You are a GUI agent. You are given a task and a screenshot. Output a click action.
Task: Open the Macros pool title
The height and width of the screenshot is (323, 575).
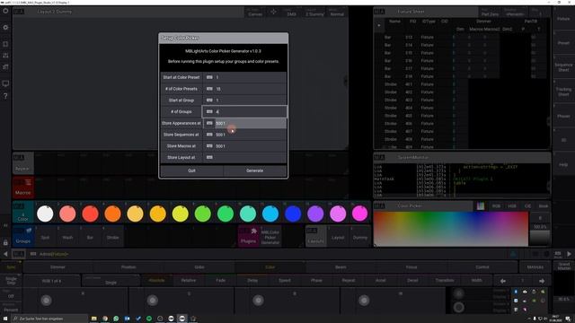(x=23, y=187)
